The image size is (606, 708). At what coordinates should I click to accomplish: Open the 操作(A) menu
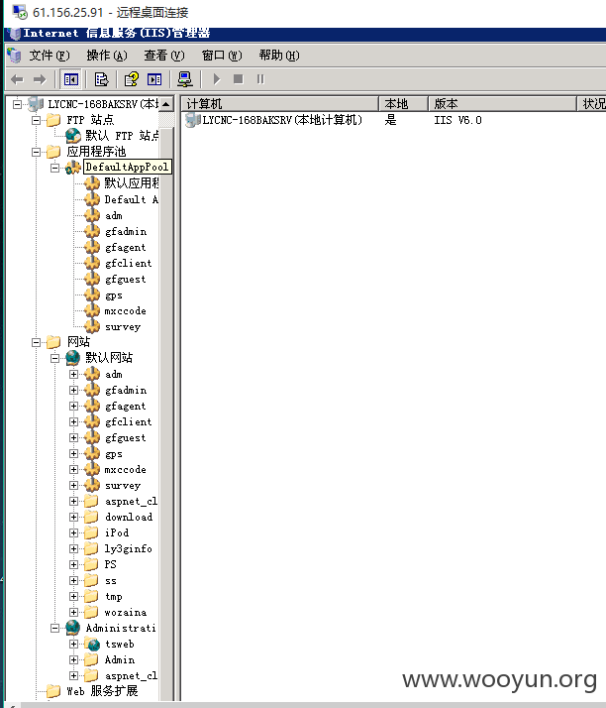click(x=107, y=56)
